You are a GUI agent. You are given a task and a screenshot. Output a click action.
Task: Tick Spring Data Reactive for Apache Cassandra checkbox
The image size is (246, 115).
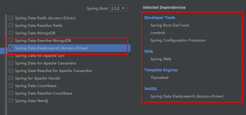[11, 71]
